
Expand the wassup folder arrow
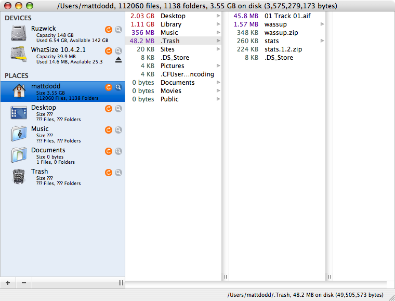322,24
